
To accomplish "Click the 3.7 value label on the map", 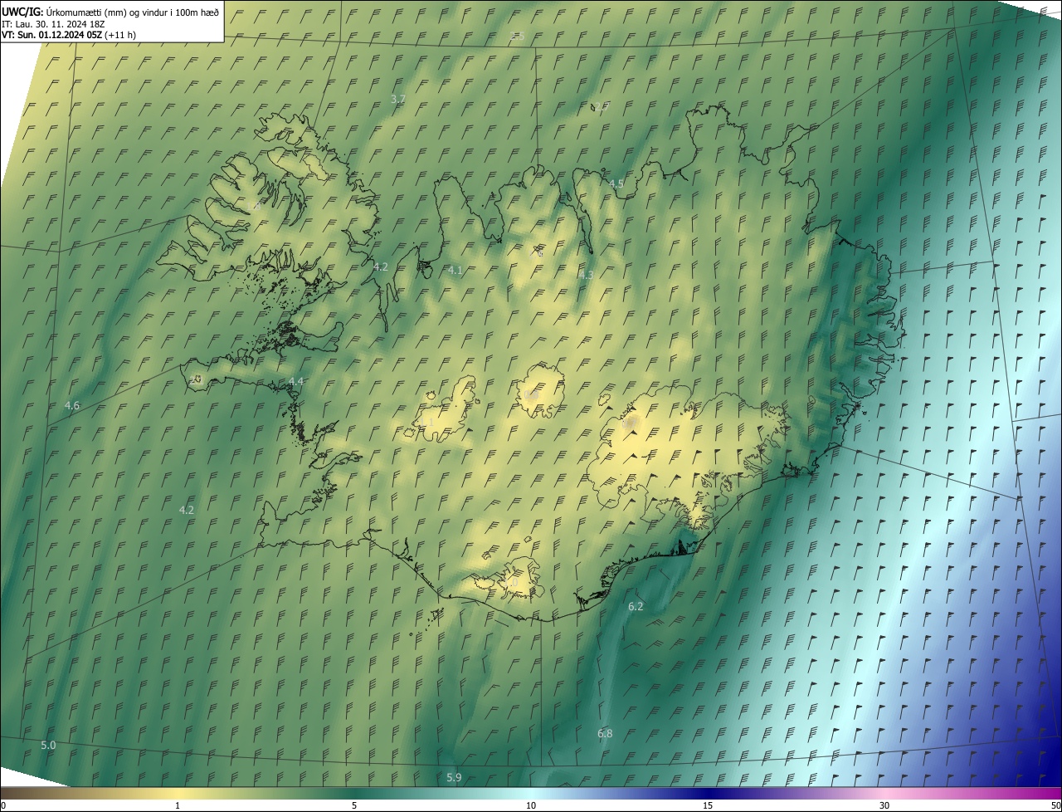I will click(x=397, y=99).
